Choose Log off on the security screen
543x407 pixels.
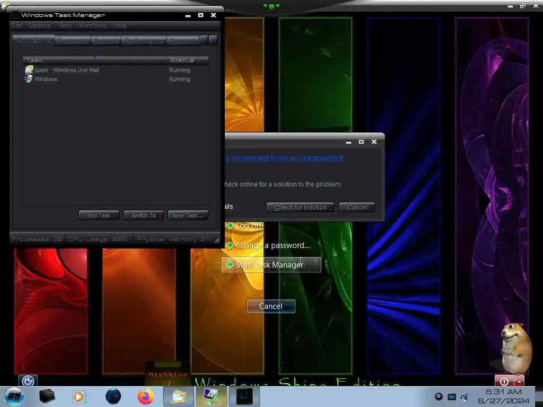tap(249, 226)
